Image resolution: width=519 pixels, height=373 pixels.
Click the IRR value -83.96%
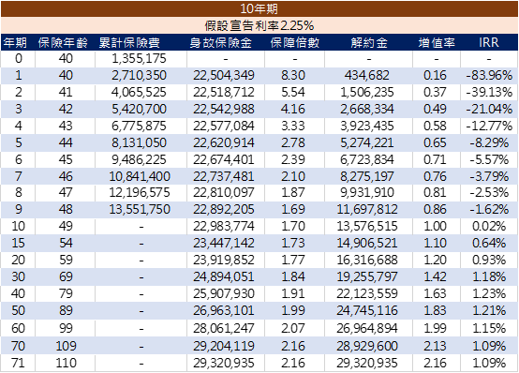pos(489,76)
